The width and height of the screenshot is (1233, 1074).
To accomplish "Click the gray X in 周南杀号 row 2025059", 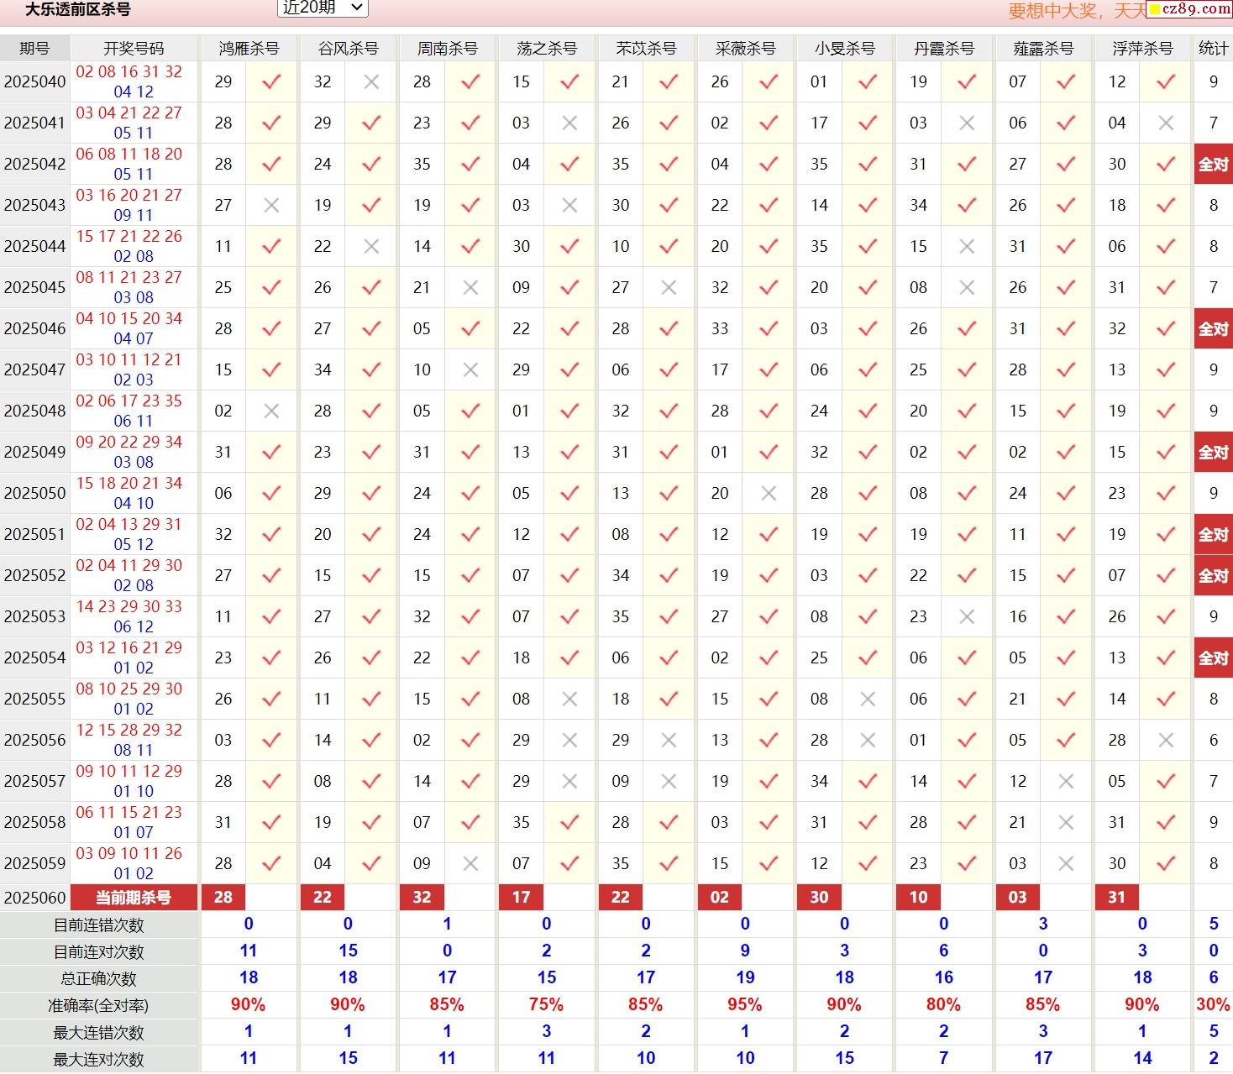I will (x=470, y=864).
